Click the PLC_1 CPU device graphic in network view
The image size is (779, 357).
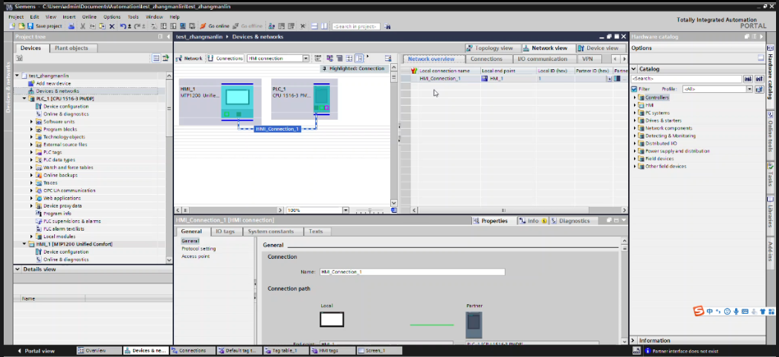click(321, 100)
